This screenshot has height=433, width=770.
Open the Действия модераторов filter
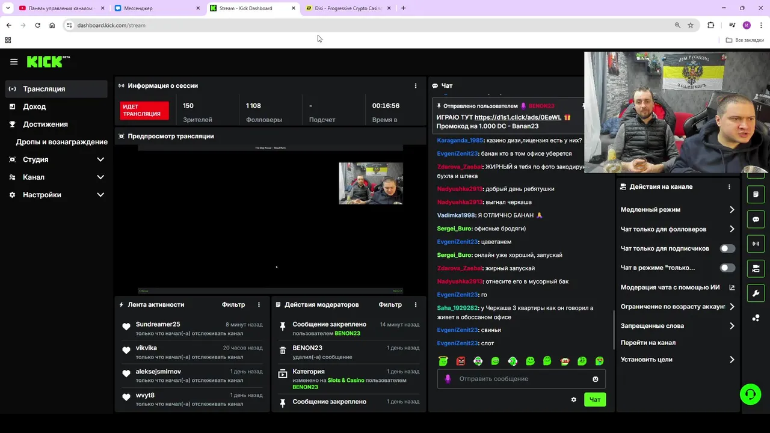[390, 304]
